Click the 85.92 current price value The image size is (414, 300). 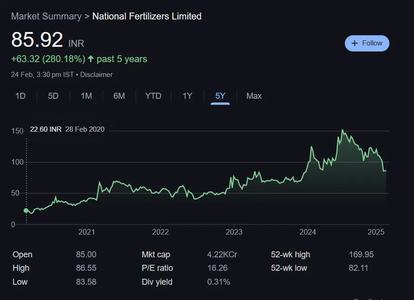[37, 40]
